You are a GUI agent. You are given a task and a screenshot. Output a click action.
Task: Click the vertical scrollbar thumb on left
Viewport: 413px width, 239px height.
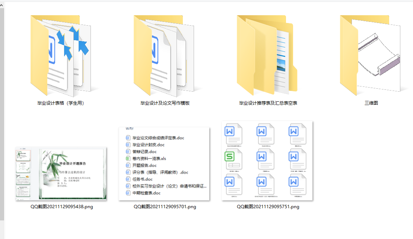[2, 114]
